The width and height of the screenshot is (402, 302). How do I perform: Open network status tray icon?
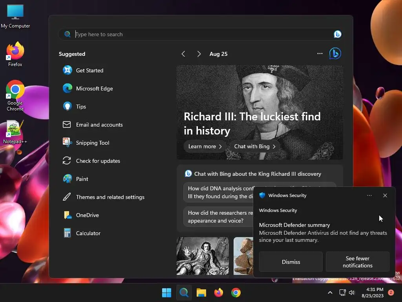[342, 293]
